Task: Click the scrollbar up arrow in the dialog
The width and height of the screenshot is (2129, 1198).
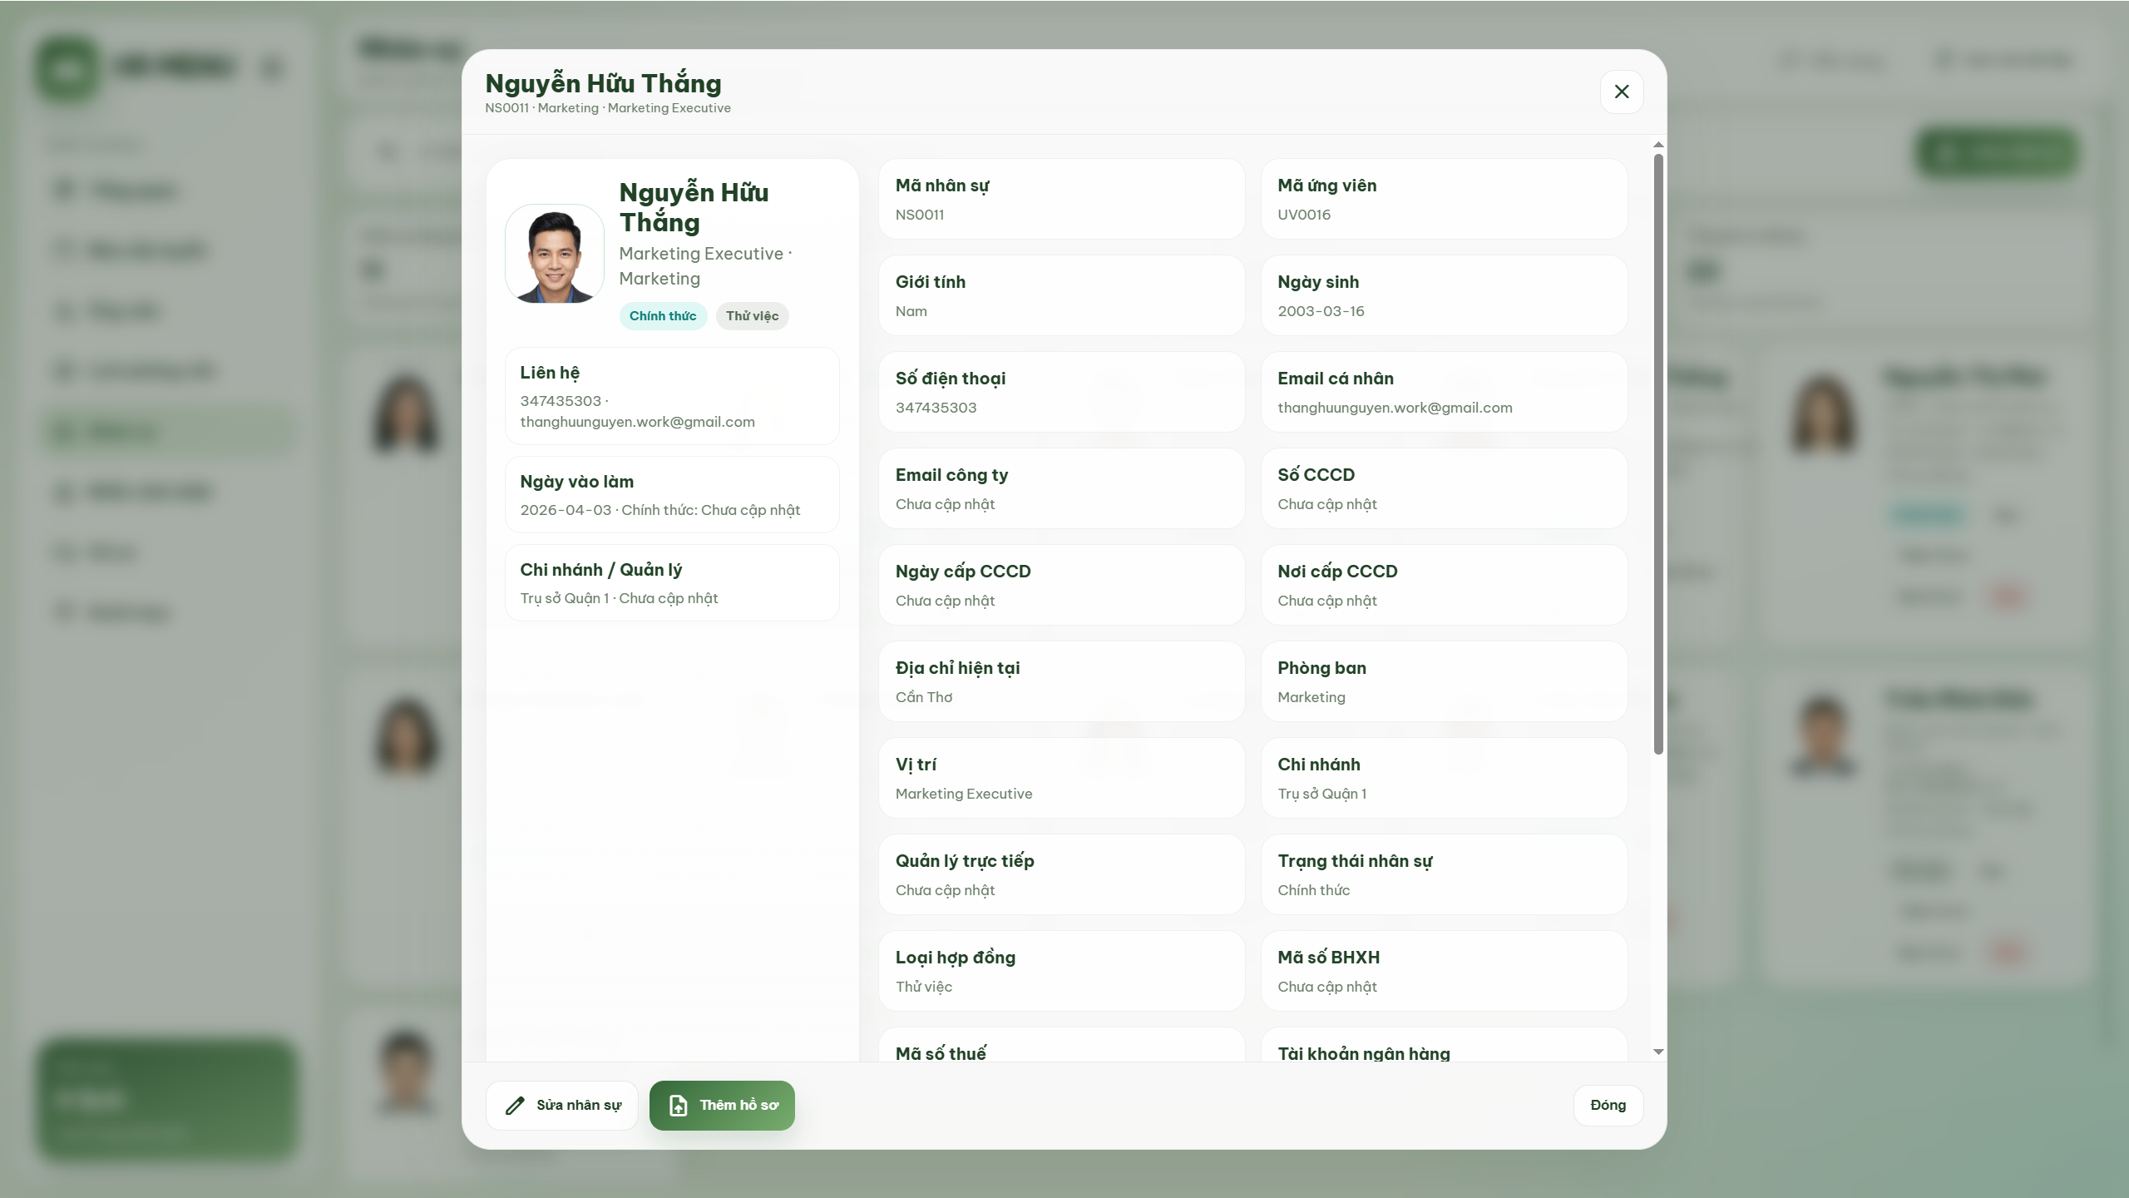Action: (x=1658, y=144)
